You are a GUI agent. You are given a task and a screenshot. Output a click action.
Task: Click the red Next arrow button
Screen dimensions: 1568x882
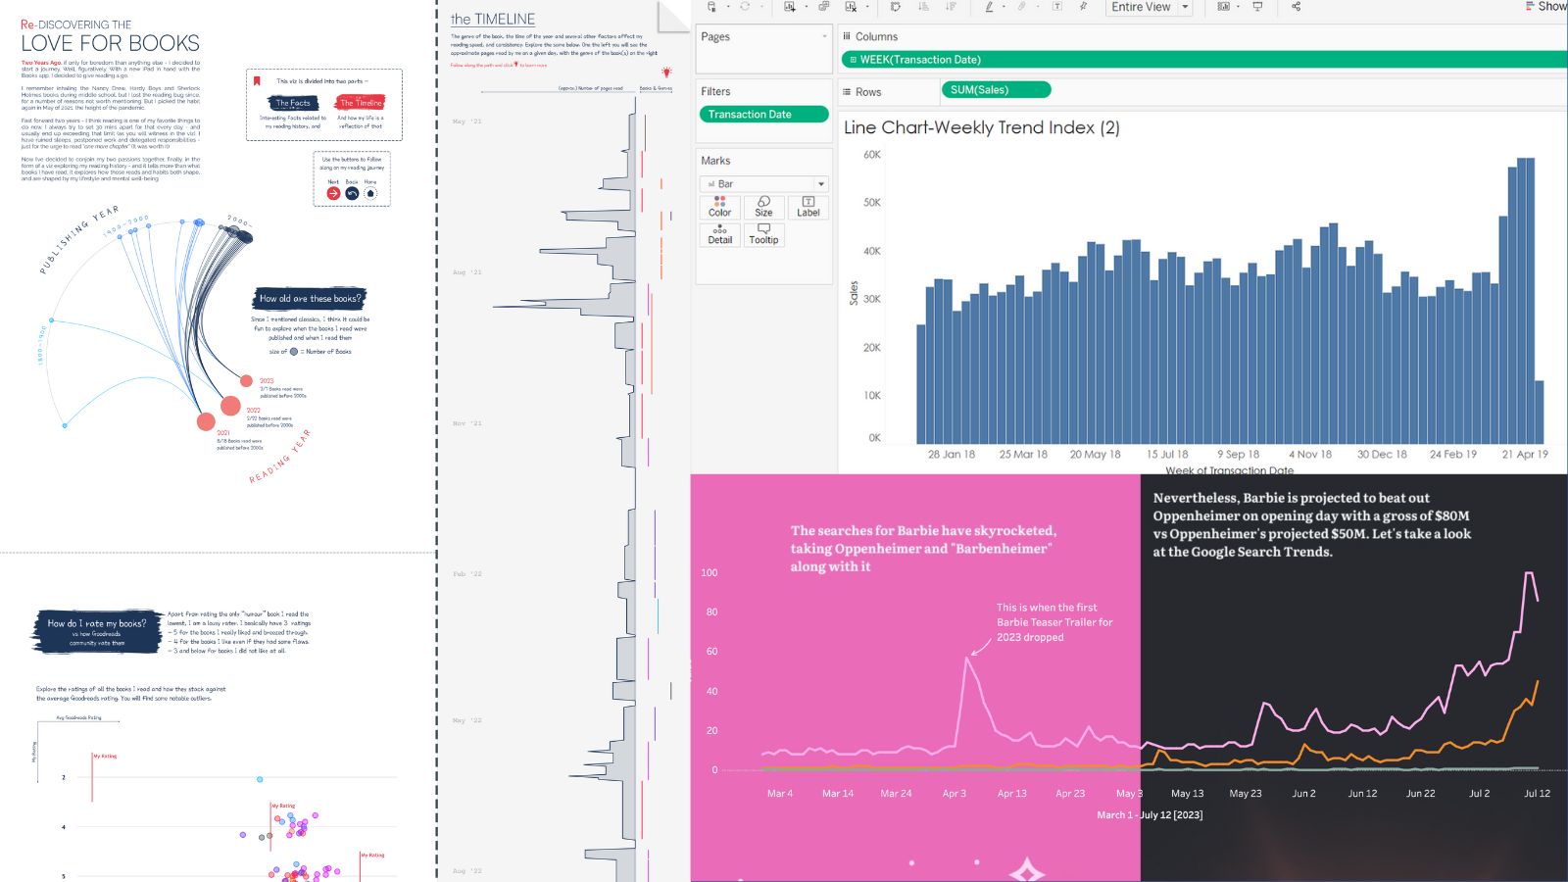tap(333, 193)
